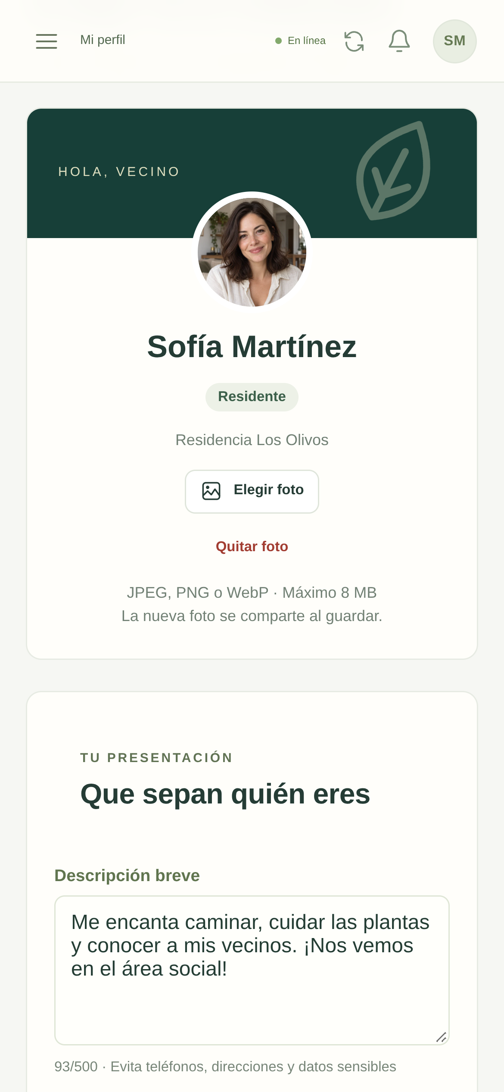Open the SM account avatar

(454, 41)
